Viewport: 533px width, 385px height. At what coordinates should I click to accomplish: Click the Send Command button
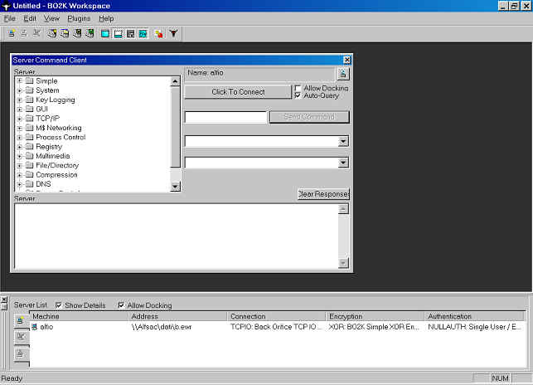[309, 117]
